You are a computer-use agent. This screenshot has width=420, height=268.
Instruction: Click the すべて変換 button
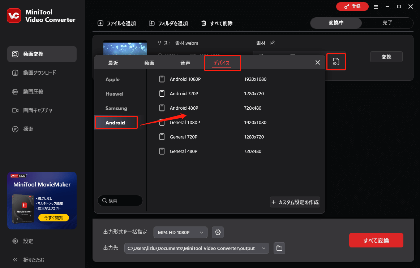point(376,240)
